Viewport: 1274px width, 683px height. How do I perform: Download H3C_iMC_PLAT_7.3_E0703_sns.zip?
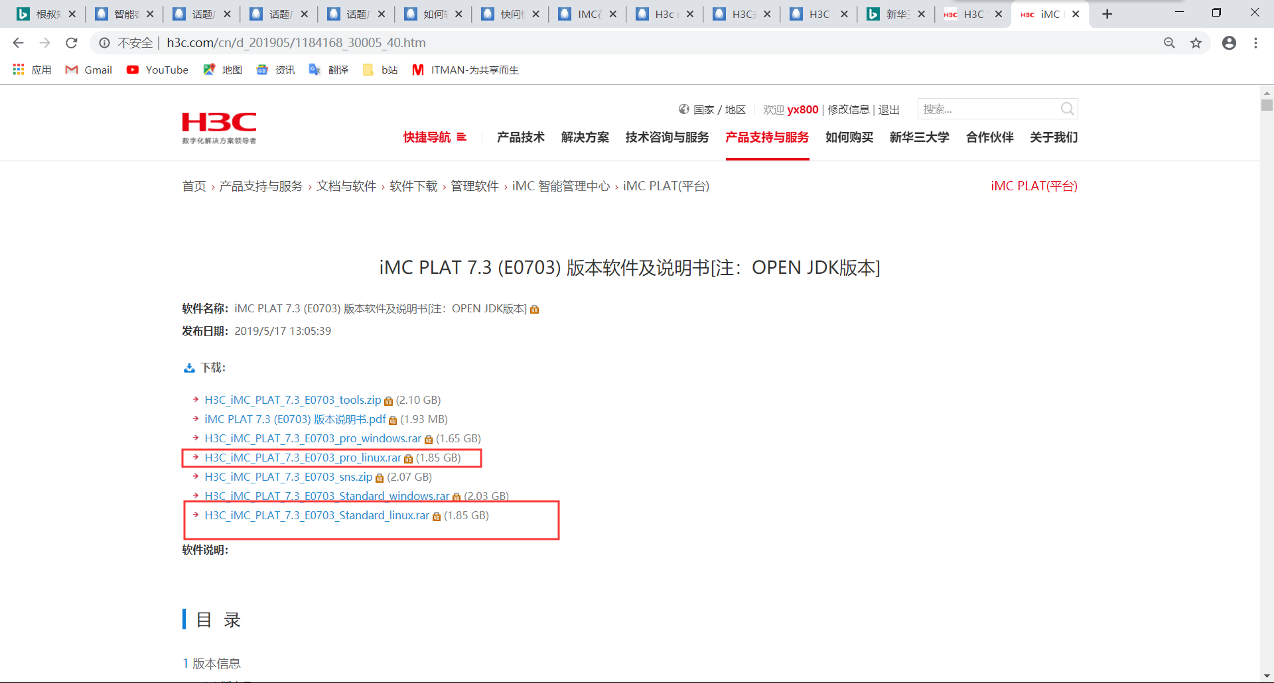pyautogui.click(x=289, y=477)
